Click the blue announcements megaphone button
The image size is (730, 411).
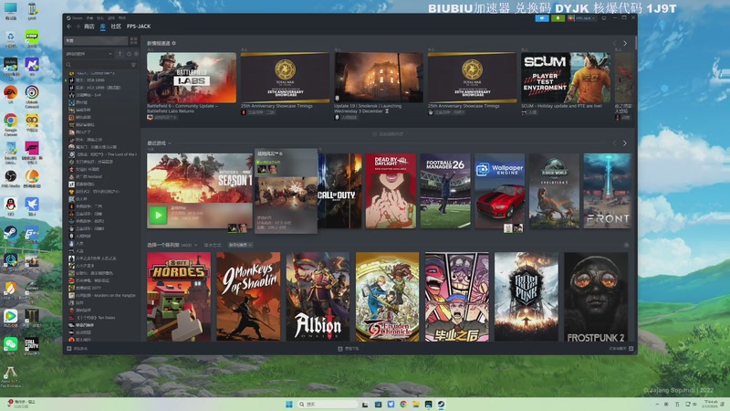pyautogui.click(x=541, y=18)
